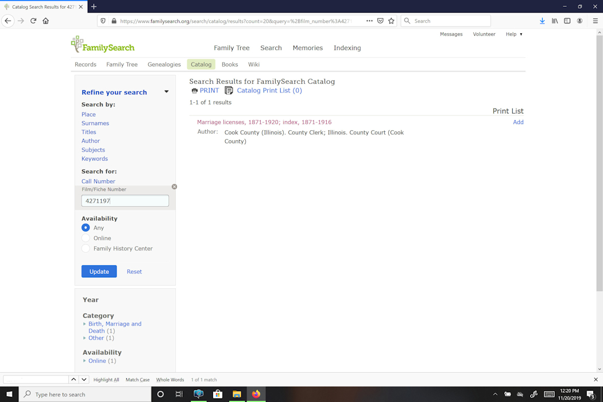Viewport: 603px width, 402px height.
Task: Expand the Online availability filter
Action: click(x=84, y=361)
